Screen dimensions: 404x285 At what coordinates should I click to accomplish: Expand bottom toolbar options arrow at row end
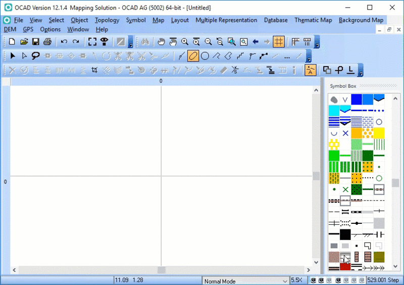click(361, 70)
